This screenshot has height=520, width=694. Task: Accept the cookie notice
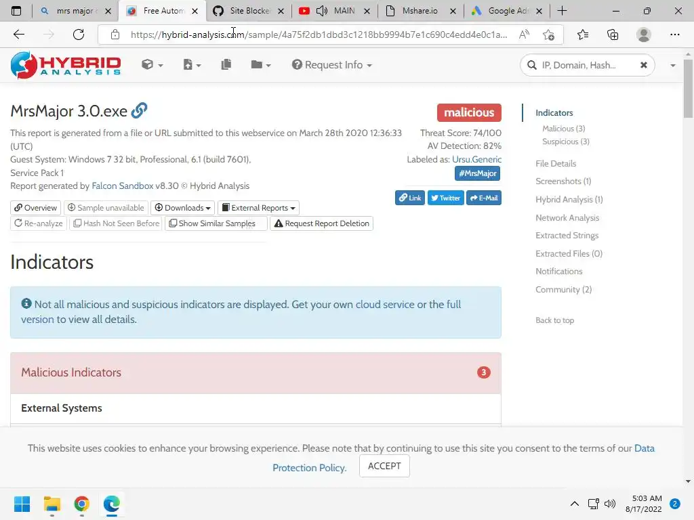[384, 466]
